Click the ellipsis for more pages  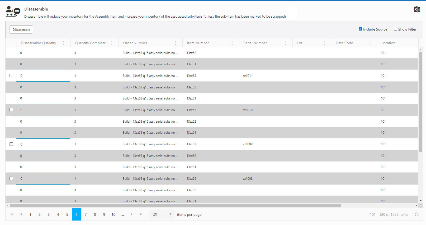click(122, 214)
